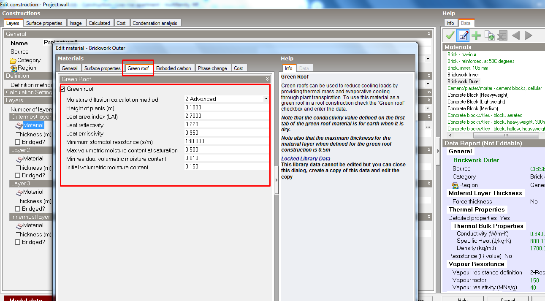Click the Outermost layer Material icon
The height and width of the screenshot is (301, 545).
tap(19, 125)
